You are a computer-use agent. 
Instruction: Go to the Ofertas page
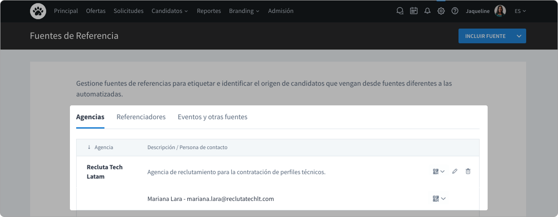[x=95, y=11]
